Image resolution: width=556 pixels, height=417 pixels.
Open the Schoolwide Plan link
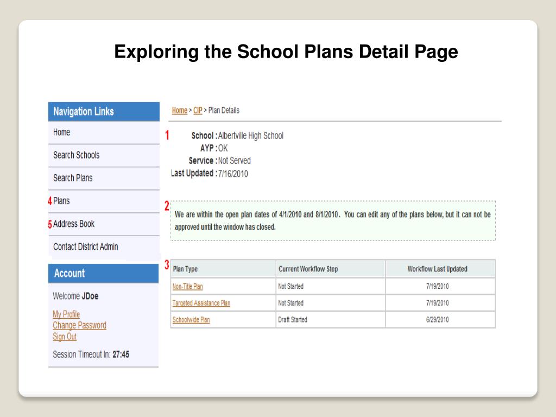(191, 320)
